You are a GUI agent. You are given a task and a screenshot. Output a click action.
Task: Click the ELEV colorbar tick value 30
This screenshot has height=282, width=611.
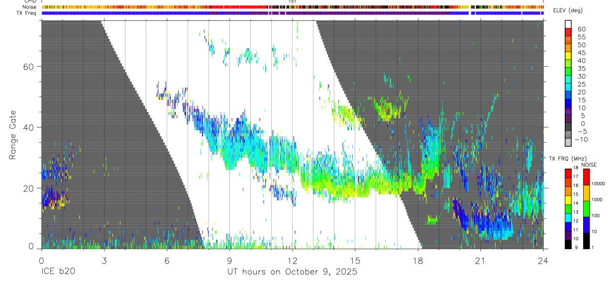581,76
